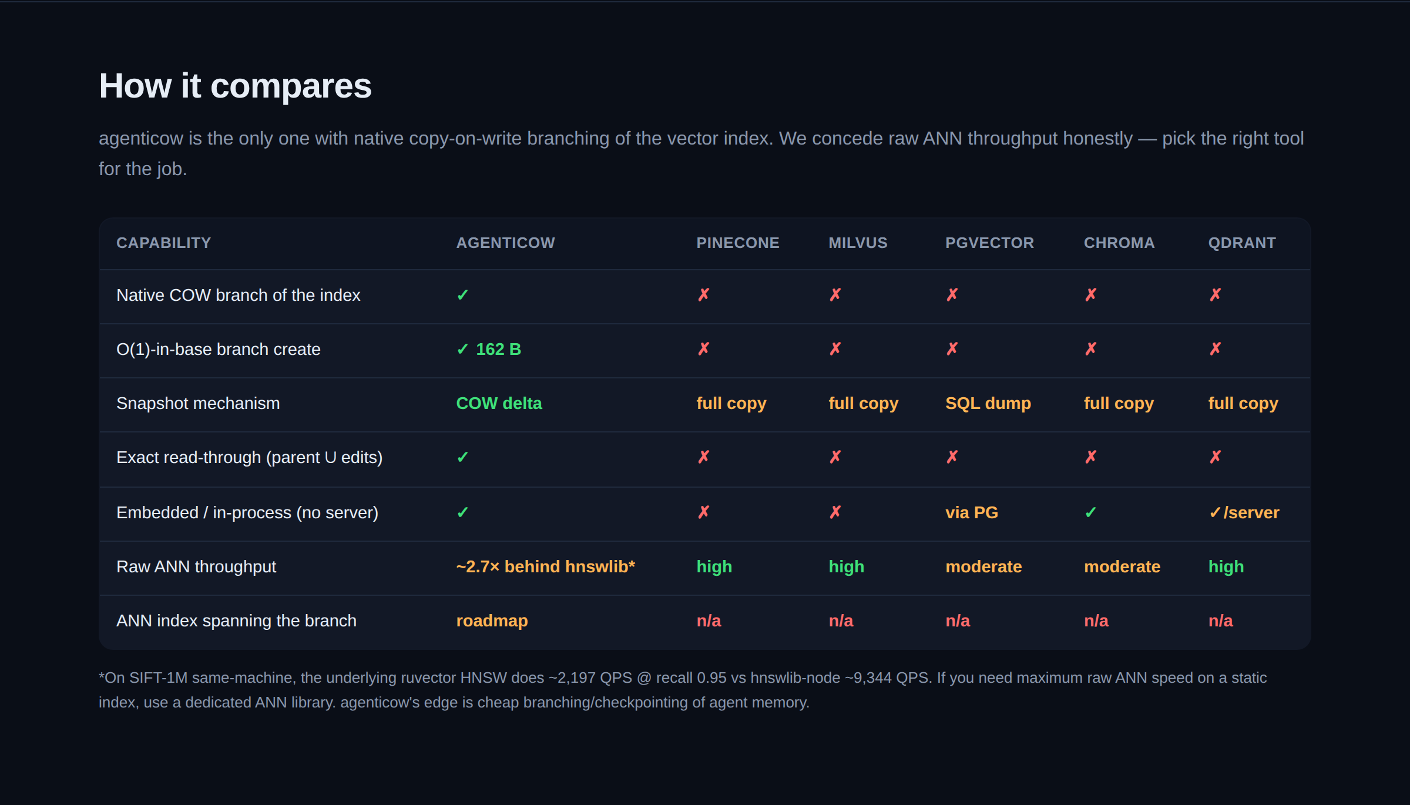Viewport: 1410px width, 805px height.
Task: Click the Pinecone cross for Native COW branch
Action: point(703,295)
